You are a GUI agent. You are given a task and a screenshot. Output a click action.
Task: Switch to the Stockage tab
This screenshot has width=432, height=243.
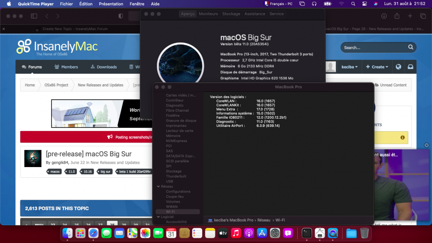click(x=231, y=14)
